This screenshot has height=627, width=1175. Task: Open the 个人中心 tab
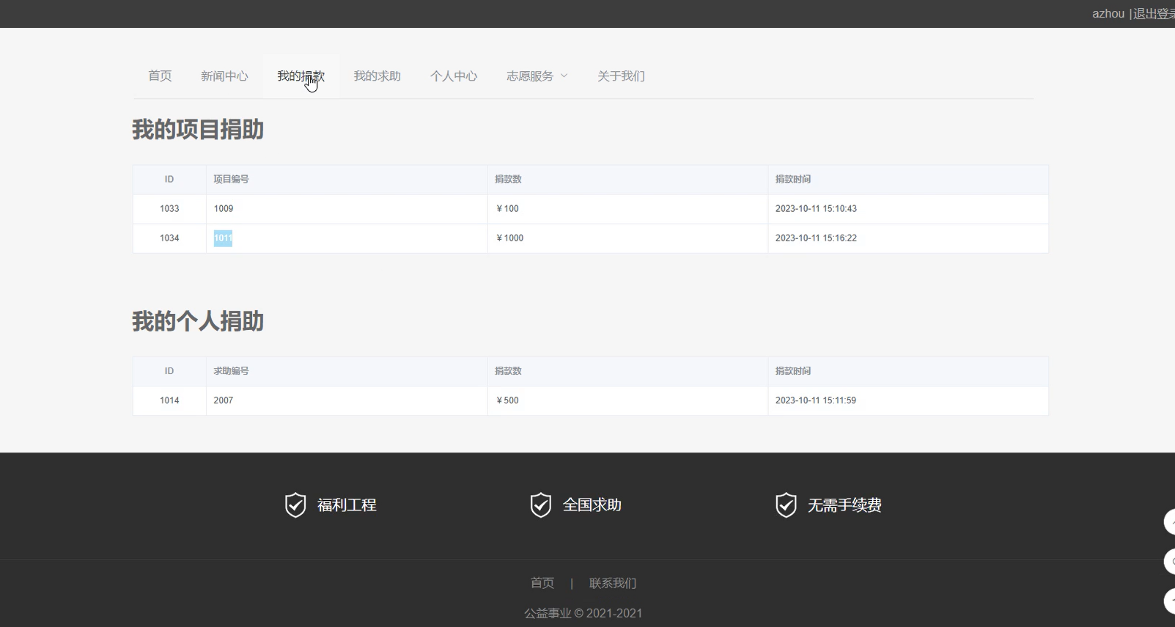[454, 76]
